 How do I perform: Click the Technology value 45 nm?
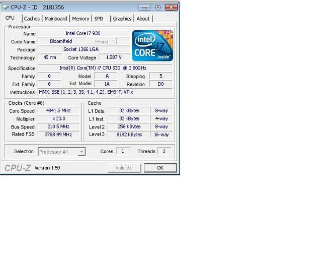tap(50, 57)
